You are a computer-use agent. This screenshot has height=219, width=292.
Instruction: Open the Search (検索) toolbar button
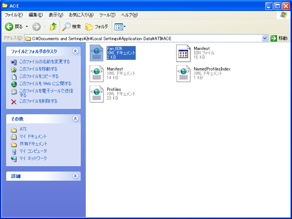point(72,27)
